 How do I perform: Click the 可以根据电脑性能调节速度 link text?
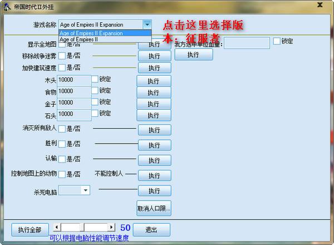point(89,238)
